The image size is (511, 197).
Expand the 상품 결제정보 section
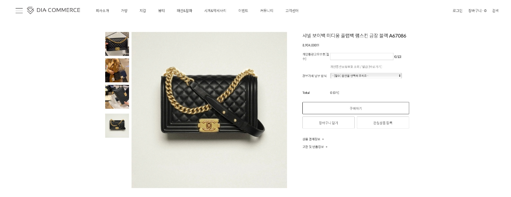[x=313, y=139]
